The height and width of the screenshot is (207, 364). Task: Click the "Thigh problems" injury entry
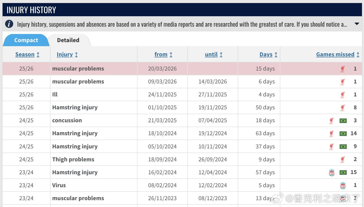point(73,160)
